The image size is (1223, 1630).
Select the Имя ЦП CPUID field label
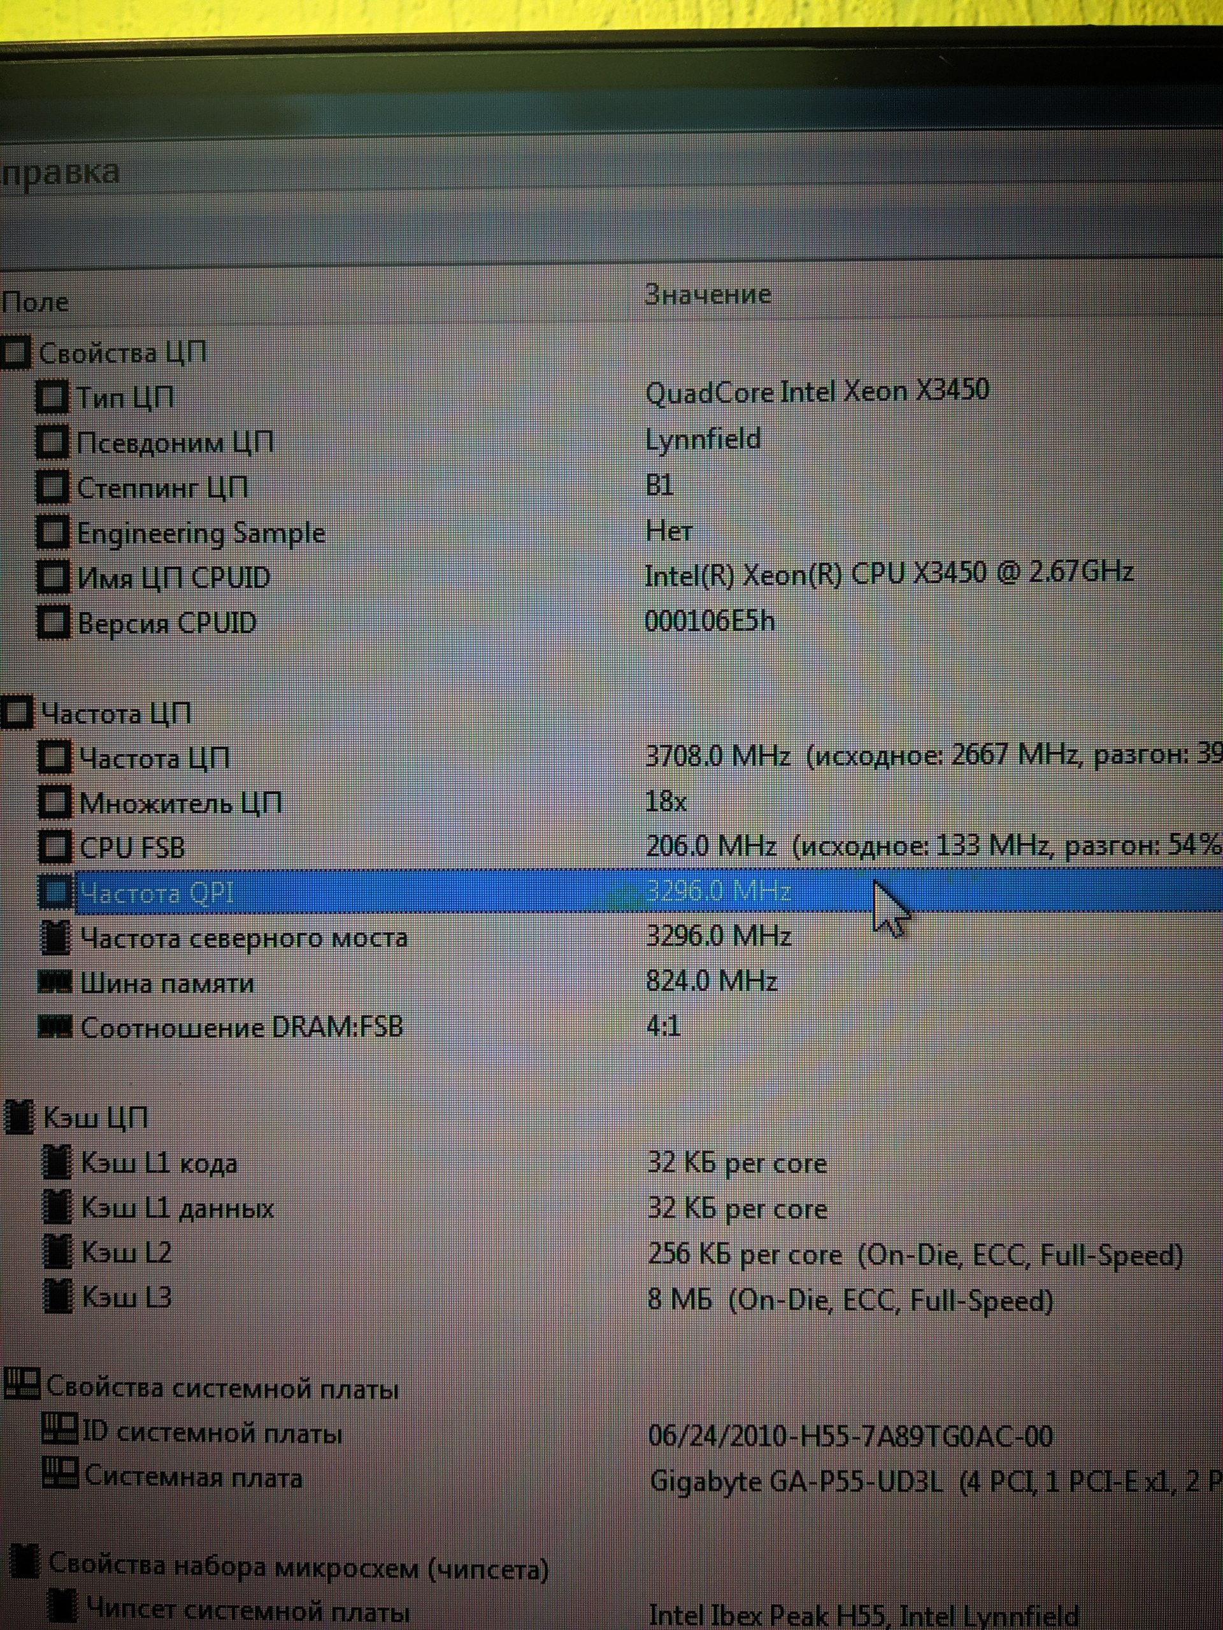point(174,578)
